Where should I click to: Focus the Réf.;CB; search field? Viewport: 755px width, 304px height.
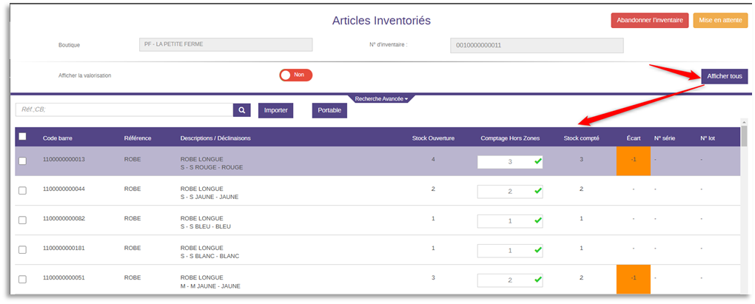pyautogui.click(x=124, y=109)
